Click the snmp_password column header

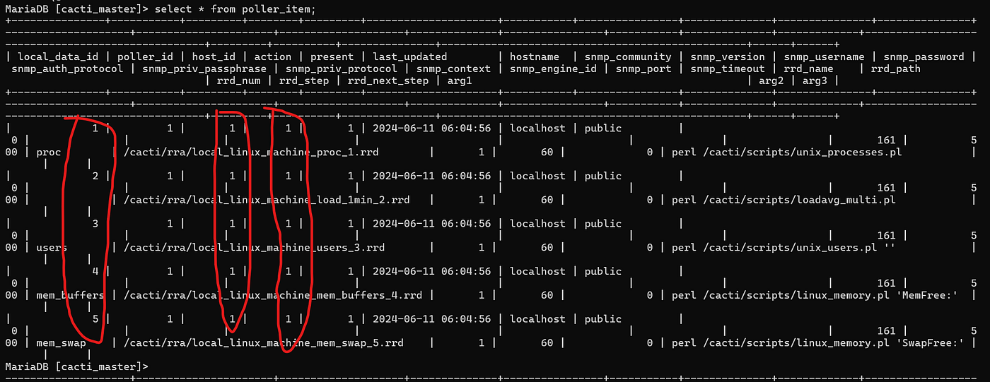(923, 56)
